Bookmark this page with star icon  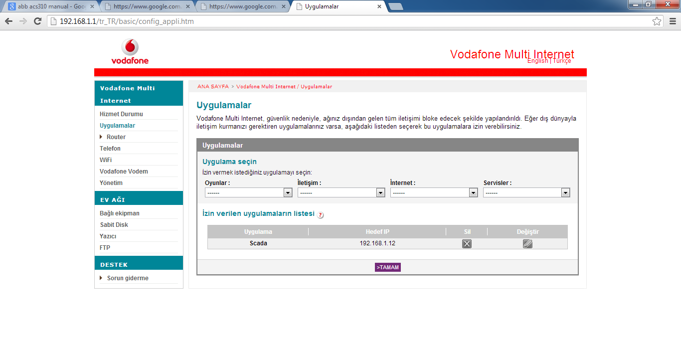tap(657, 21)
